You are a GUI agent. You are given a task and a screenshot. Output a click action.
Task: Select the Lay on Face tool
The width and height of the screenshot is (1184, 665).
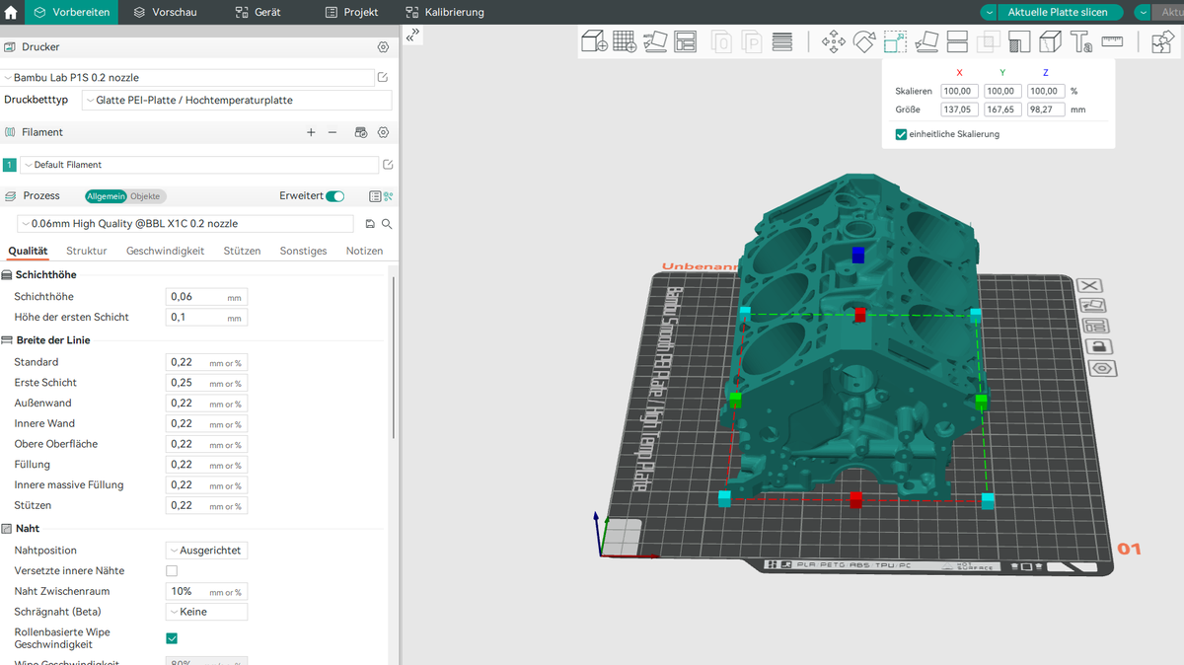(x=926, y=41)
